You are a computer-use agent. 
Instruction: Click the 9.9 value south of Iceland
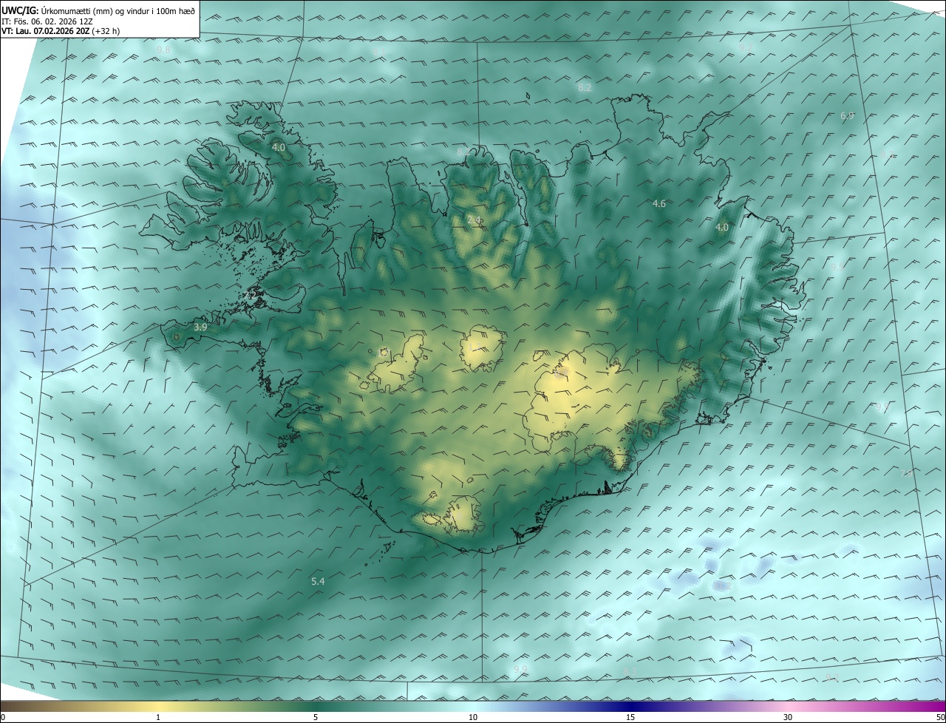(520, 670)
